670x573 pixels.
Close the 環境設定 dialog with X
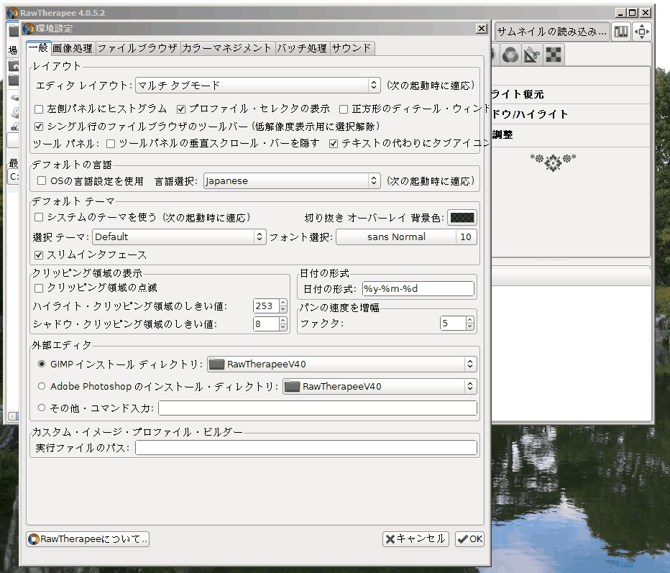pos(482,29)
